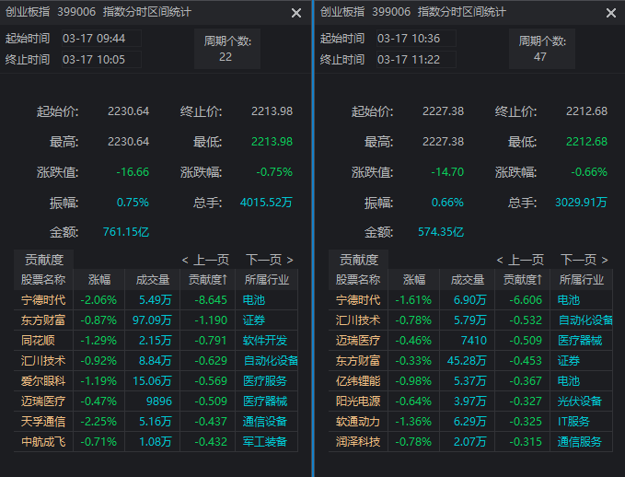Screen dimensions: 625x477
Task: Click 成交量 column header in right table
Action: 469,280
